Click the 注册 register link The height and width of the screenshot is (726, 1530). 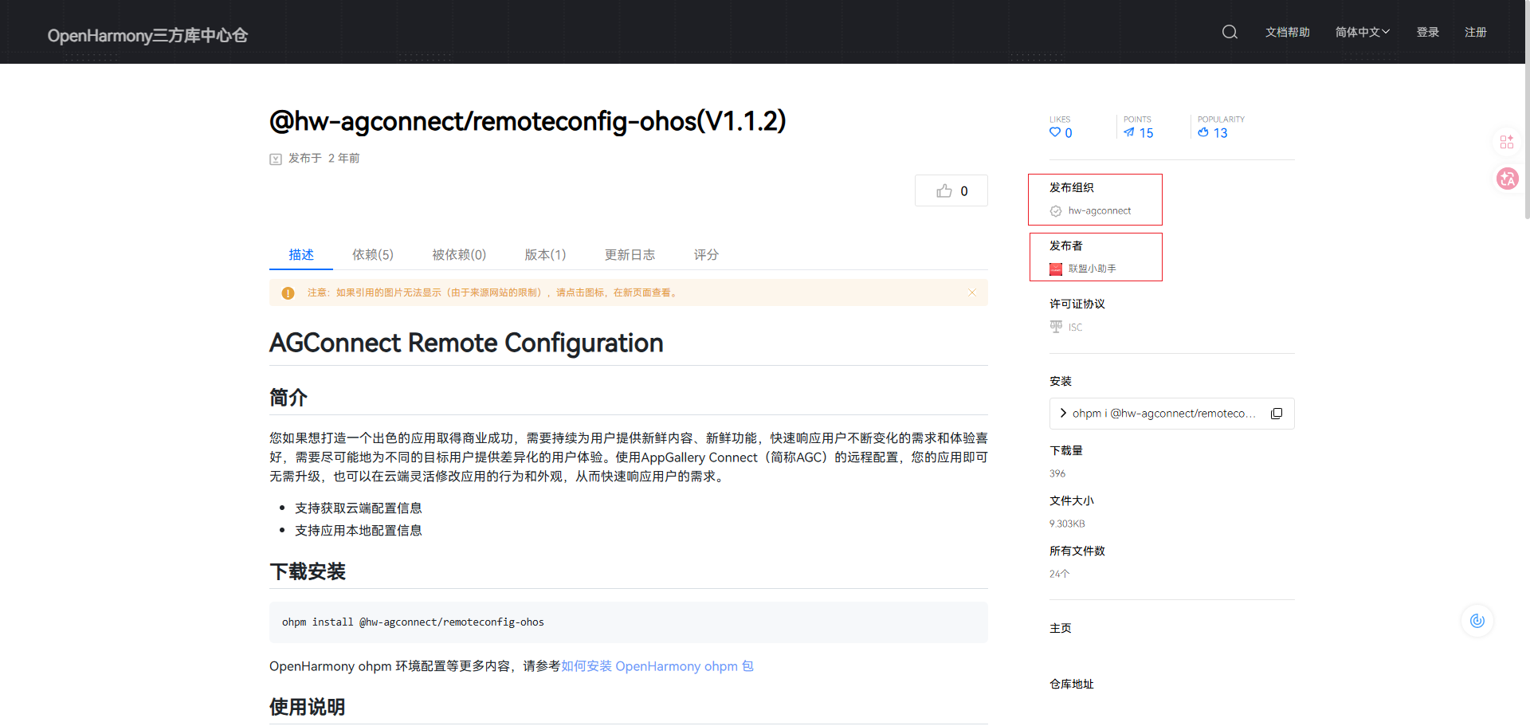(1475, 32)
